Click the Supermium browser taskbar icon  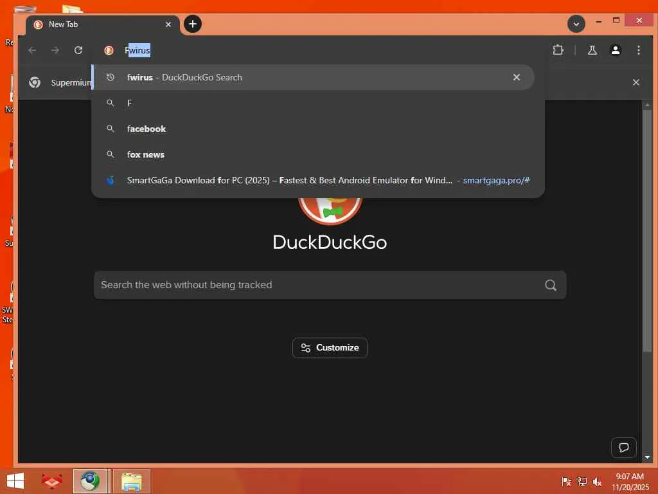(91, 481)
